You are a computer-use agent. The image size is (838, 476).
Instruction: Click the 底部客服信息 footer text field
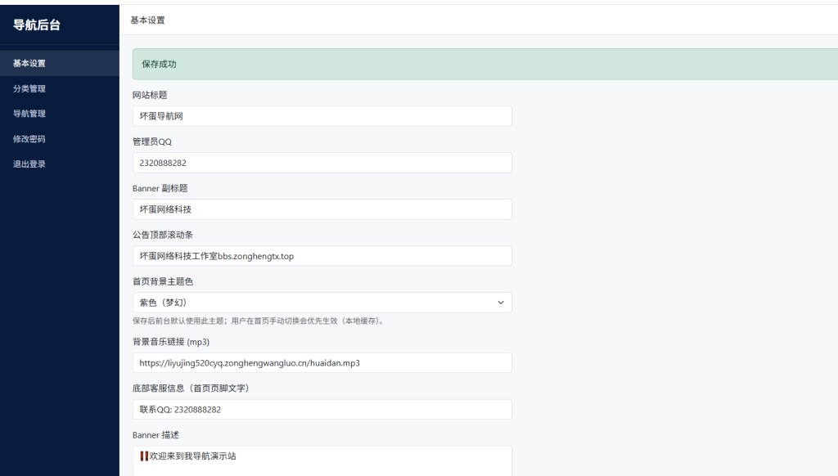point(321,409)
